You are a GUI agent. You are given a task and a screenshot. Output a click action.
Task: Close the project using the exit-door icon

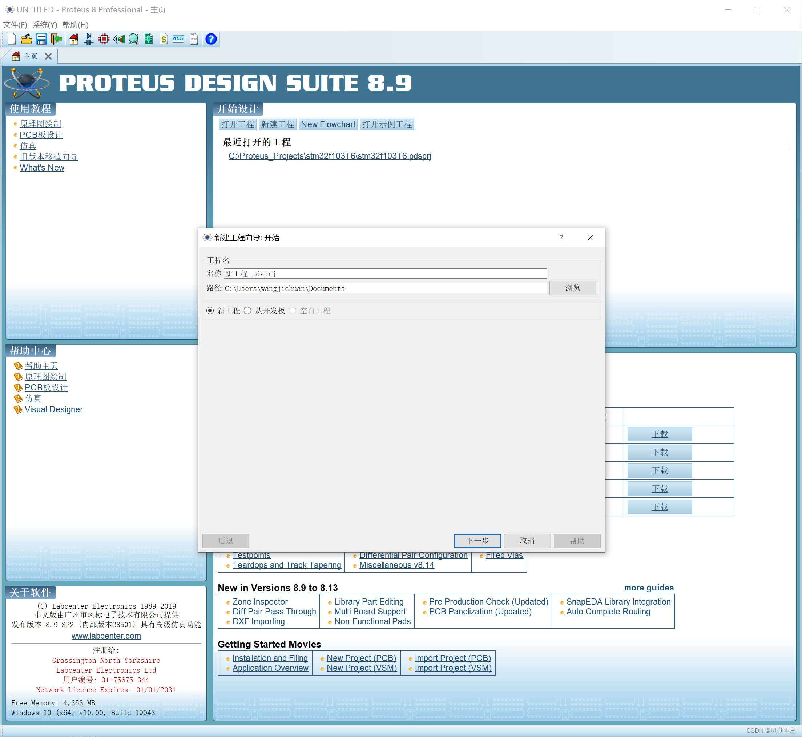point(56,39)
